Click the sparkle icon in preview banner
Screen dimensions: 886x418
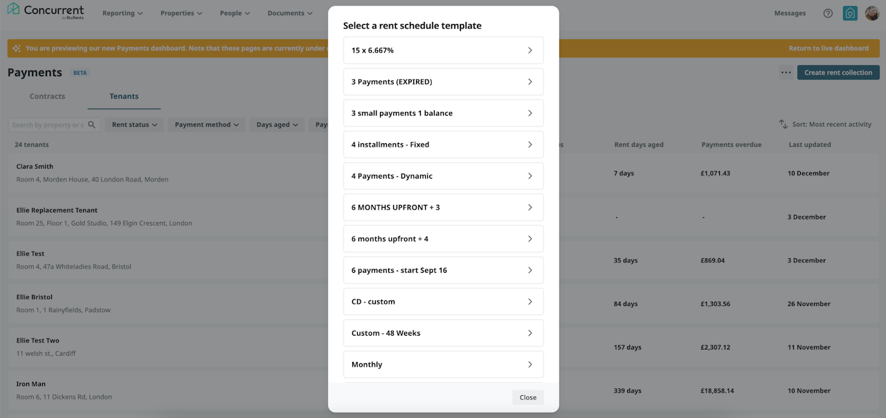[17, 48]
